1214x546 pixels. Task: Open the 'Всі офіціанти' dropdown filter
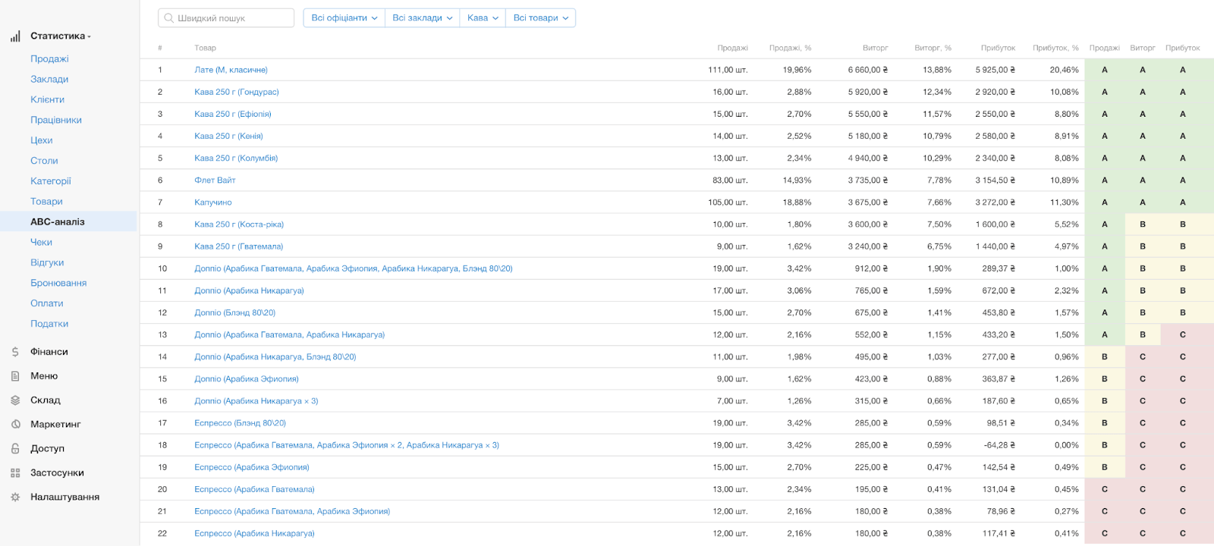coord(344,18)
